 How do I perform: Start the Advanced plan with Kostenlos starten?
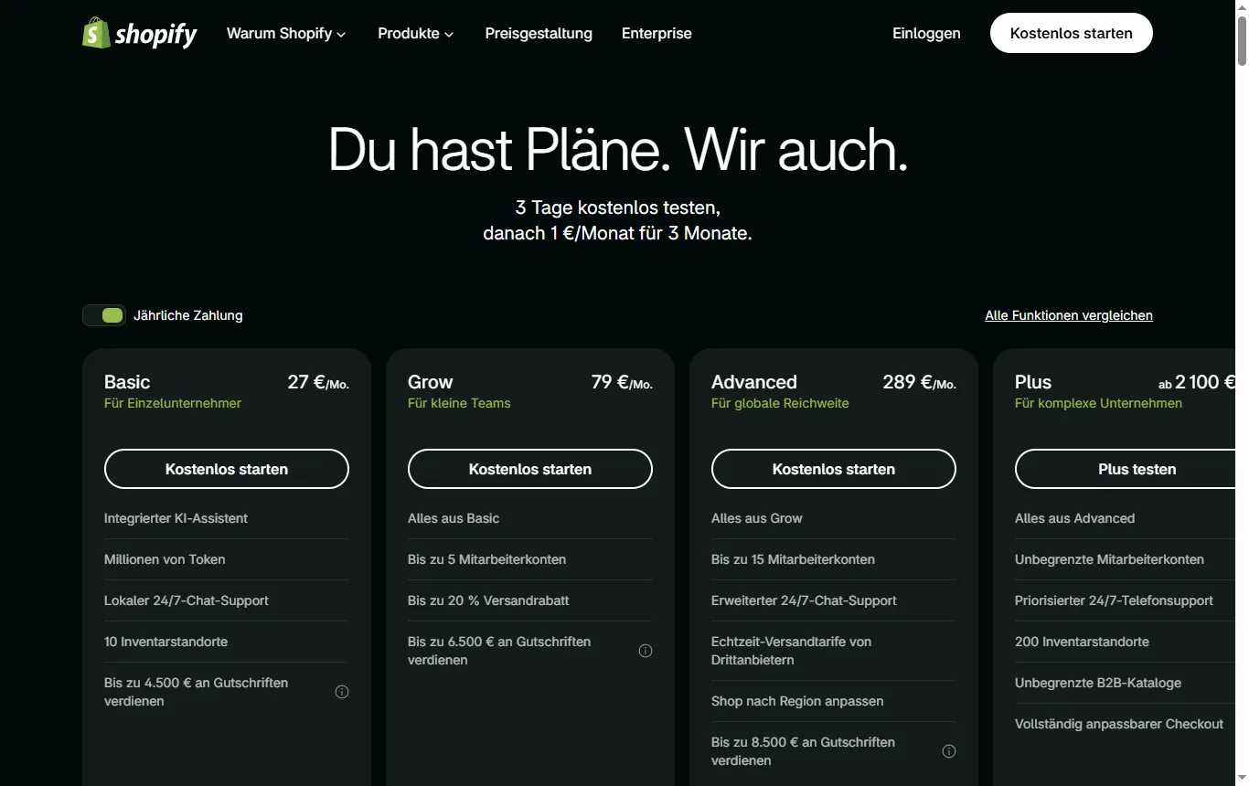click(x=834, y=469)
